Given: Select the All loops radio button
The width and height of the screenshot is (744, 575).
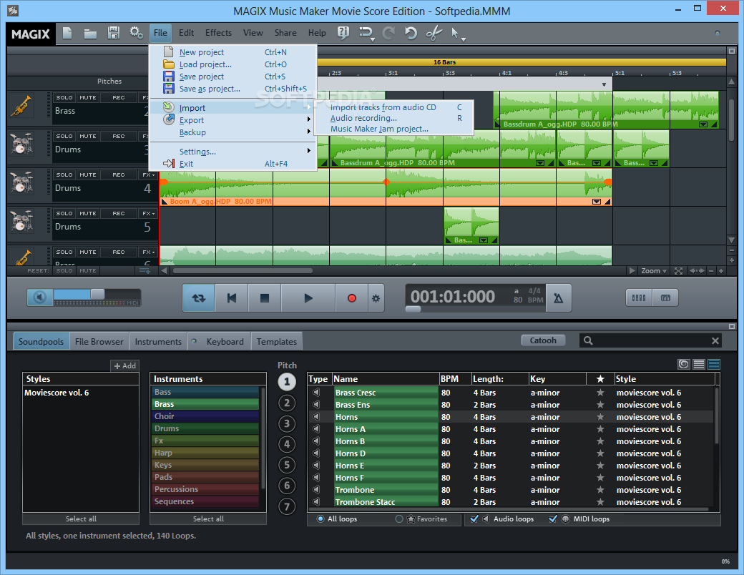Looking at the screenshot, I should click(x=320, y=519).
